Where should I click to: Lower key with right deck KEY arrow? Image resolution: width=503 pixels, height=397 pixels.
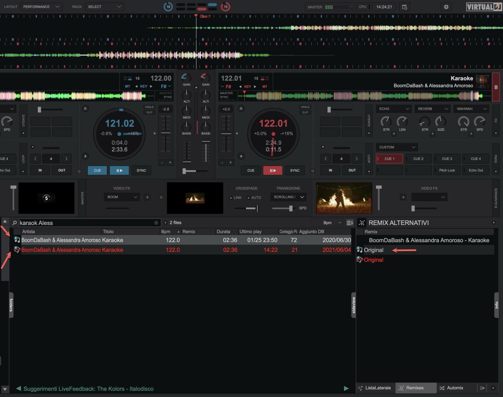[x=240, y=86]
